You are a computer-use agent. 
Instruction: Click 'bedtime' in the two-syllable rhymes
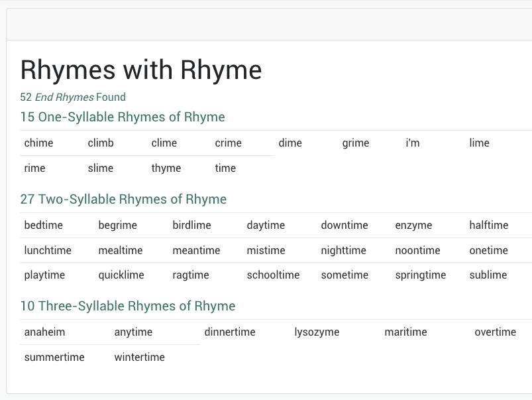[43, 225]
